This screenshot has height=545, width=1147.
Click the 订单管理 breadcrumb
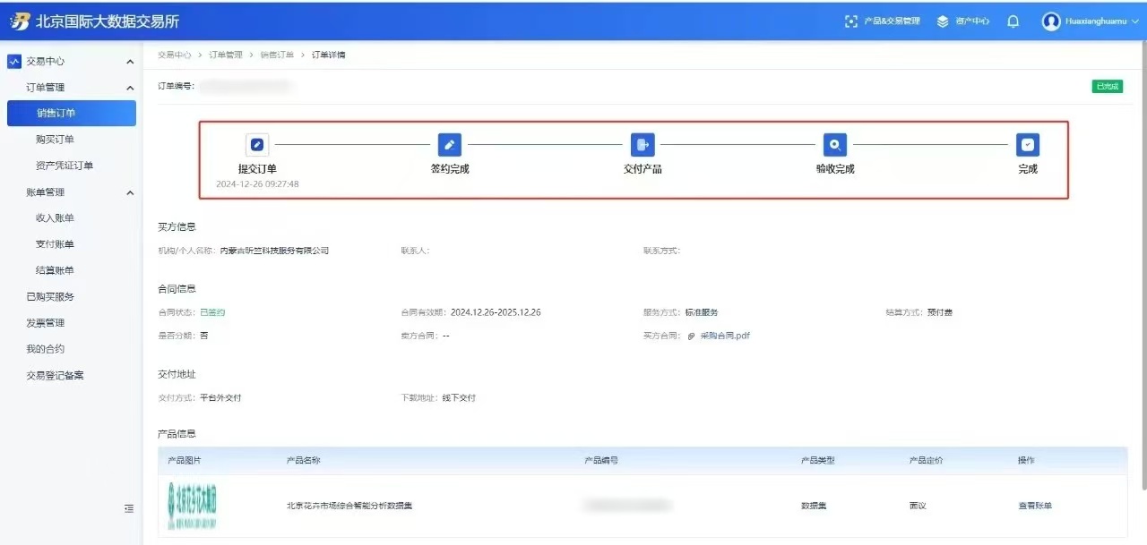pyautogui.click(x=226, y=55)
